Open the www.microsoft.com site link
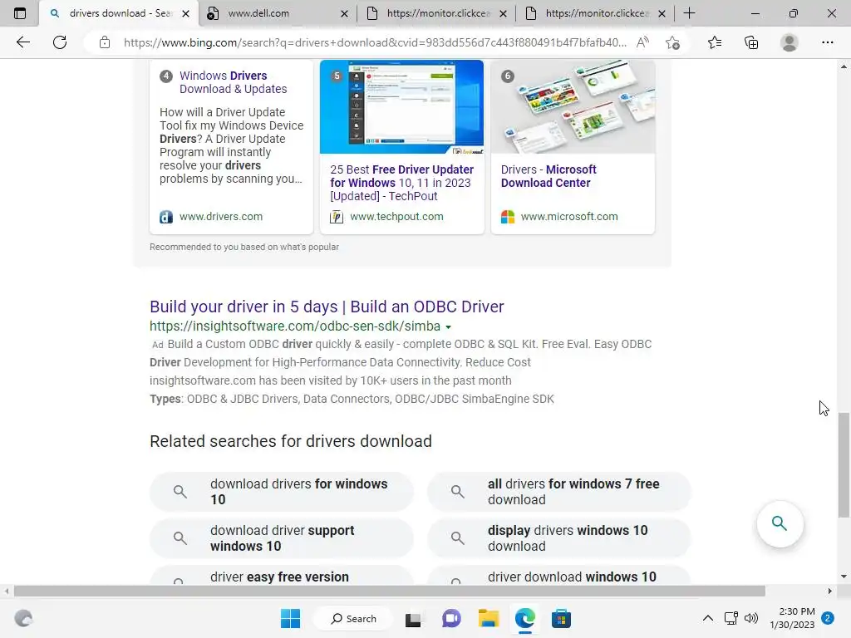The height and width of the screenshot is (638, 851). 568,217
